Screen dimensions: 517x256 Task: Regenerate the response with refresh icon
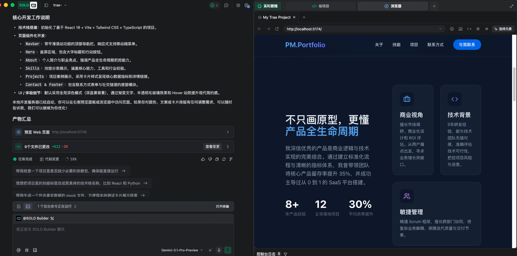(x=224, y=159)
